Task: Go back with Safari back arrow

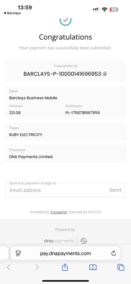Action: 9,267
